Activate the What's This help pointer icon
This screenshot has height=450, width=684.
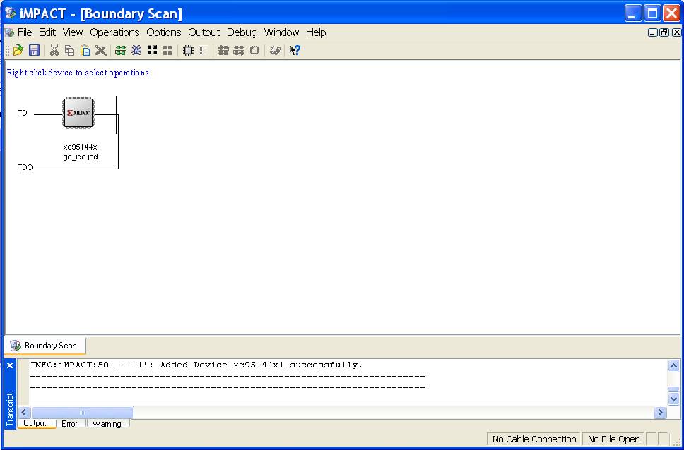295,51
